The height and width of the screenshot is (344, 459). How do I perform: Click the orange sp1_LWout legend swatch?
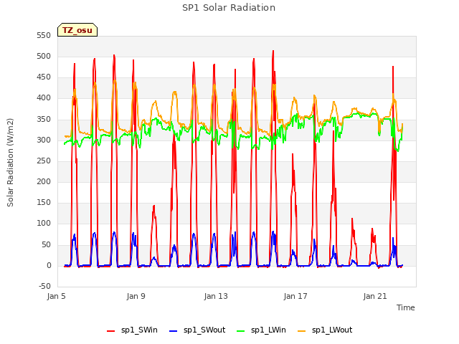point(302,331)
